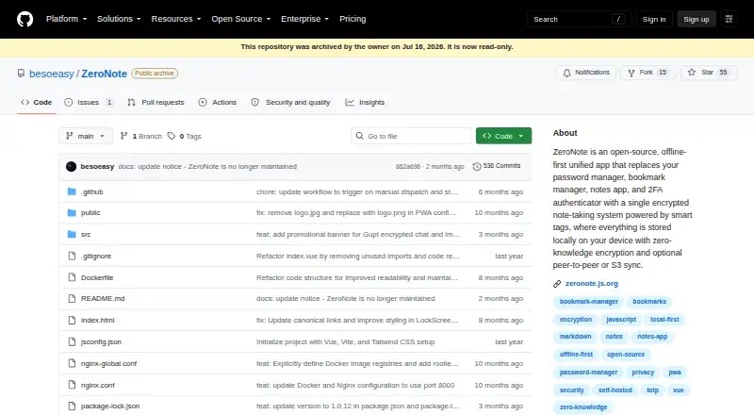Viewport: 754px width, 415px height.
Task: Select the local-first topic tag
Action: pos(664,319)
